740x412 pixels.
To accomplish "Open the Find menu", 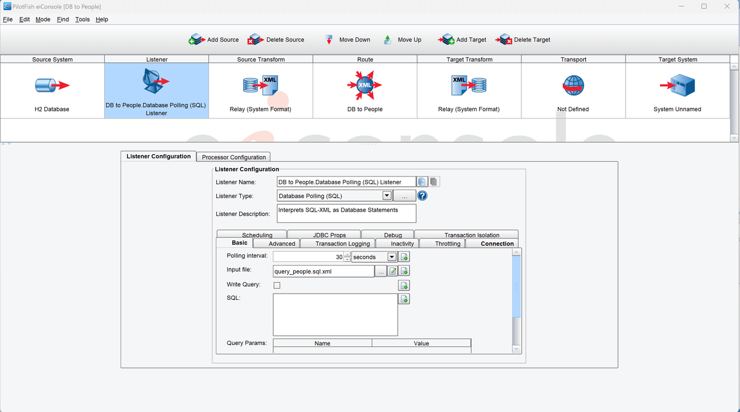I will 63,19.
